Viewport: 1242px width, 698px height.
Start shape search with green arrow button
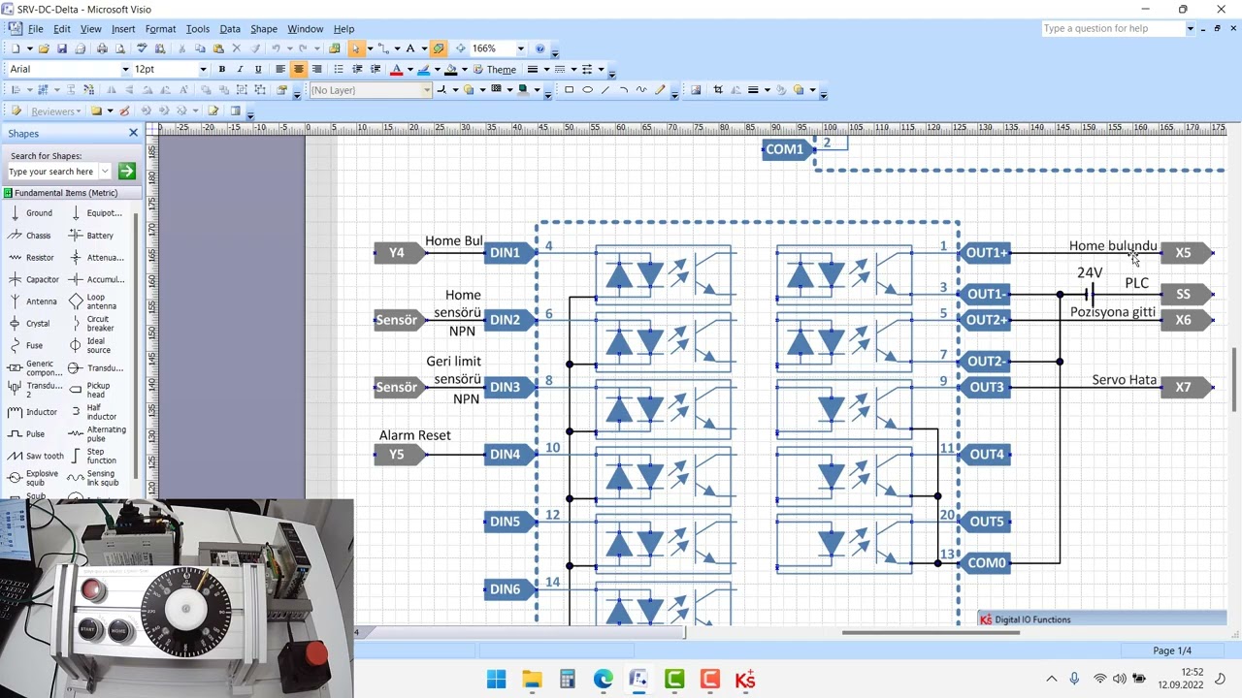tap(126, 172)
